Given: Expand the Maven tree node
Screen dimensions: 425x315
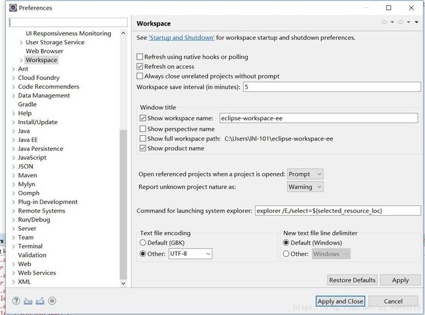Looking at the screenshot, I should click(14, 176).
